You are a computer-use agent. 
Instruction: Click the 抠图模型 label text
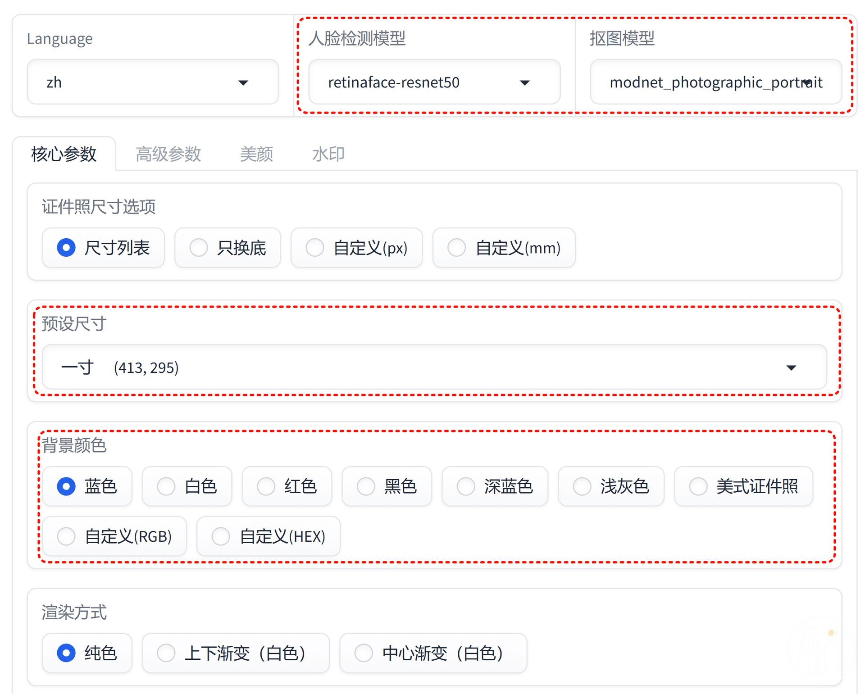622,39
